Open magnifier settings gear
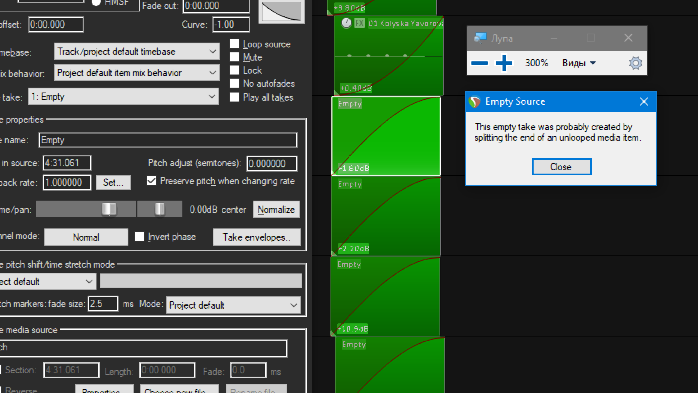This screenshot has height=393, width=698. tap(636, 63)
